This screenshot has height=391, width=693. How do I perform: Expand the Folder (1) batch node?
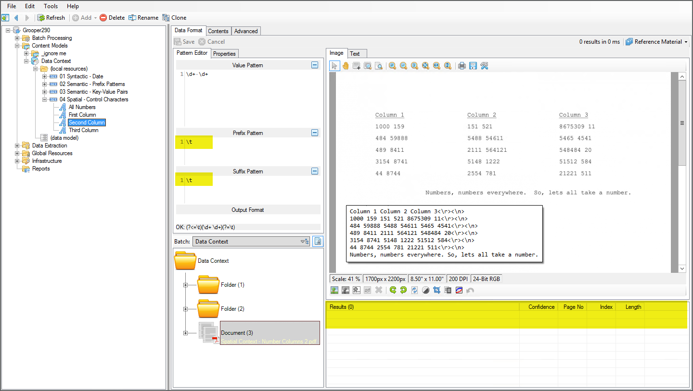185,285
